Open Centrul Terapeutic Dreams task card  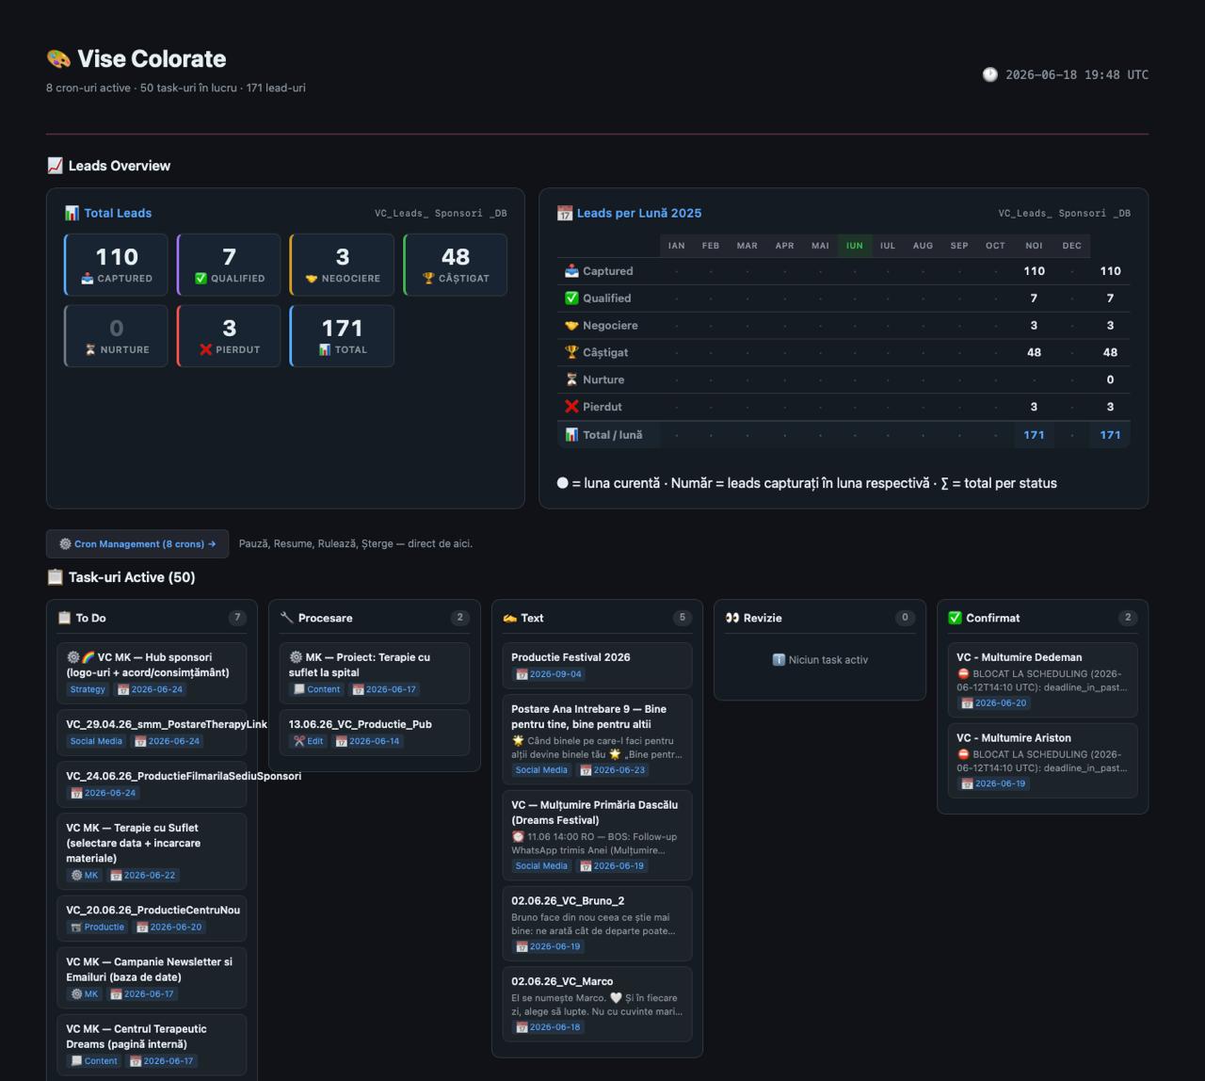pos(152,1045)
